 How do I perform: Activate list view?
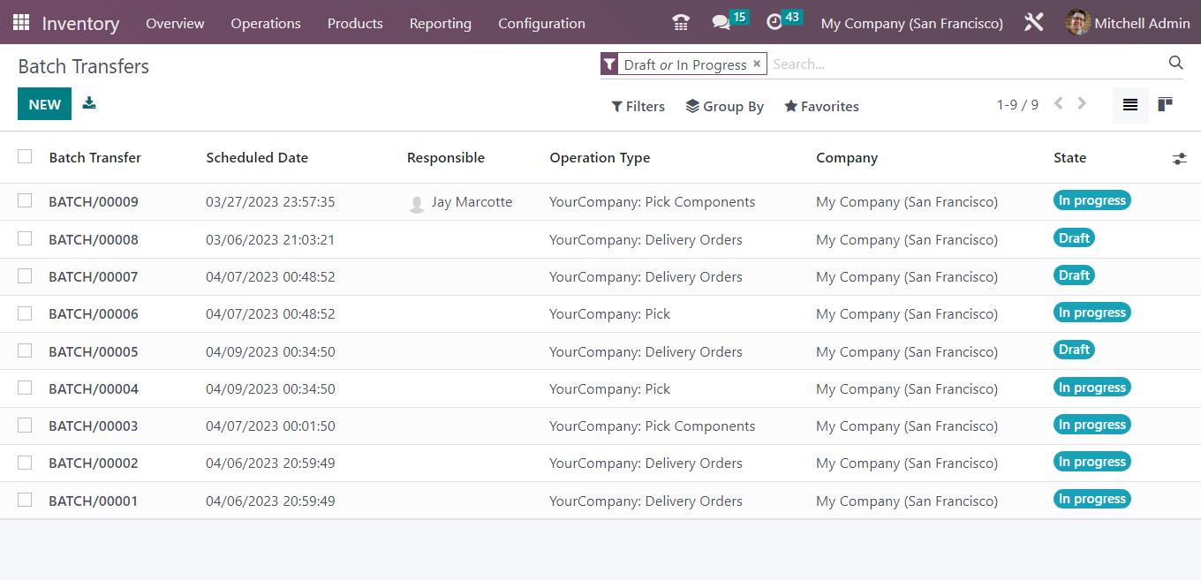(x=1129, y=104)
